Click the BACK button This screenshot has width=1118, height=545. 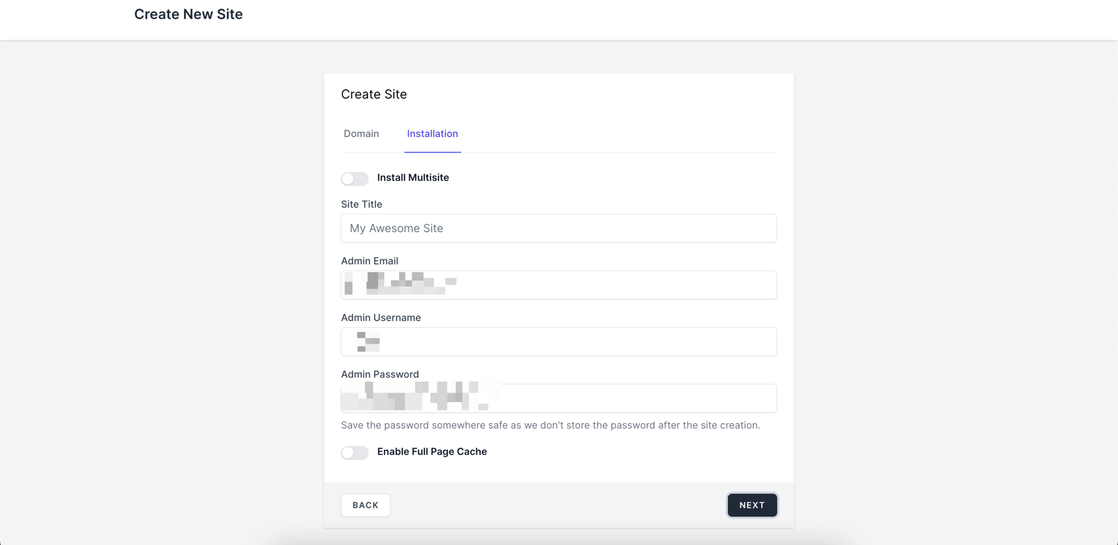point(366,505)
